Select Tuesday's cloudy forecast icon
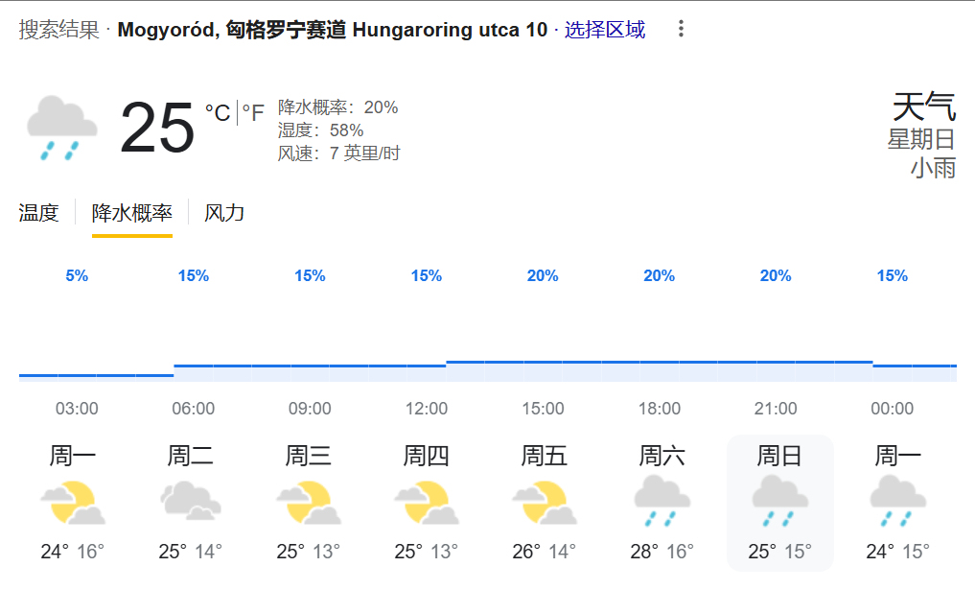 coord(190,501)
